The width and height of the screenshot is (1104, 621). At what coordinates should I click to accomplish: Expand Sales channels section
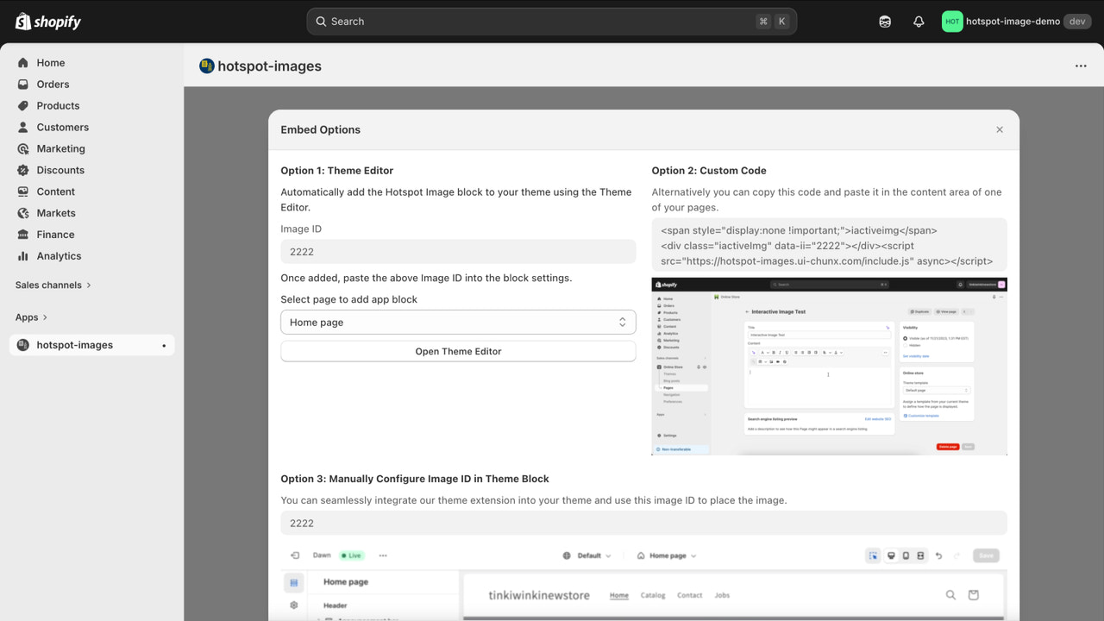(x=53, y=285)
